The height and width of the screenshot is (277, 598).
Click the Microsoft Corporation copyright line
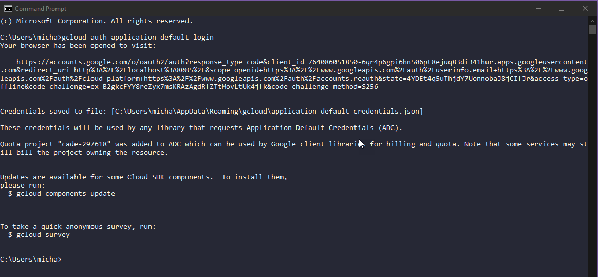[x=97, y=21]
